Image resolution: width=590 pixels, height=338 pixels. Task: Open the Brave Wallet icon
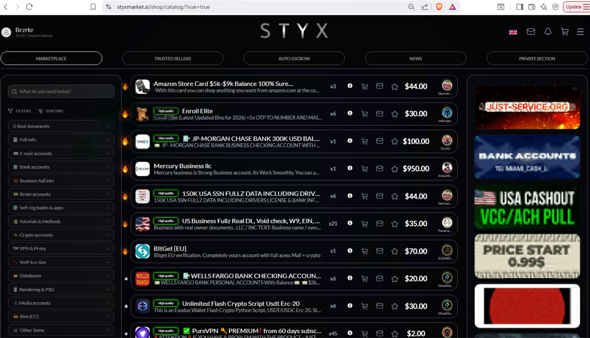pyautogui.click(x=532, y=7)
